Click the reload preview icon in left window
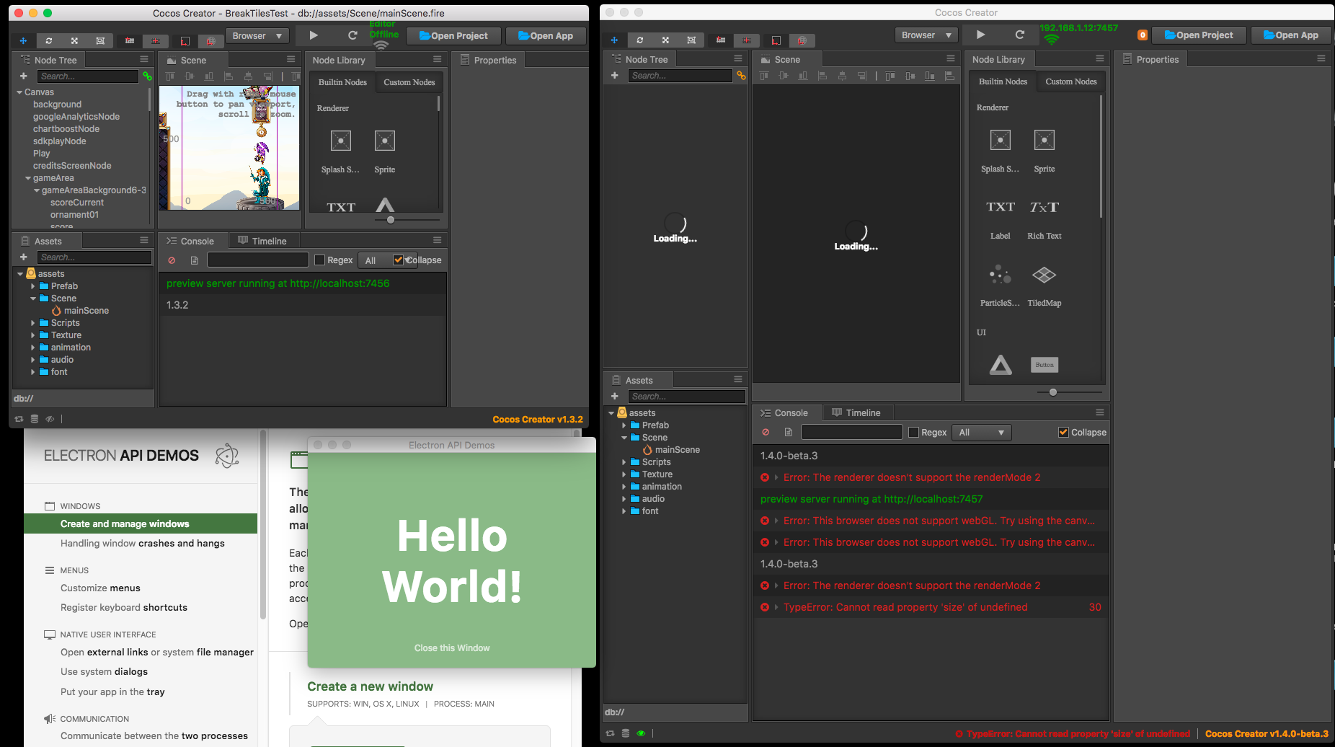 click(352, 35)
